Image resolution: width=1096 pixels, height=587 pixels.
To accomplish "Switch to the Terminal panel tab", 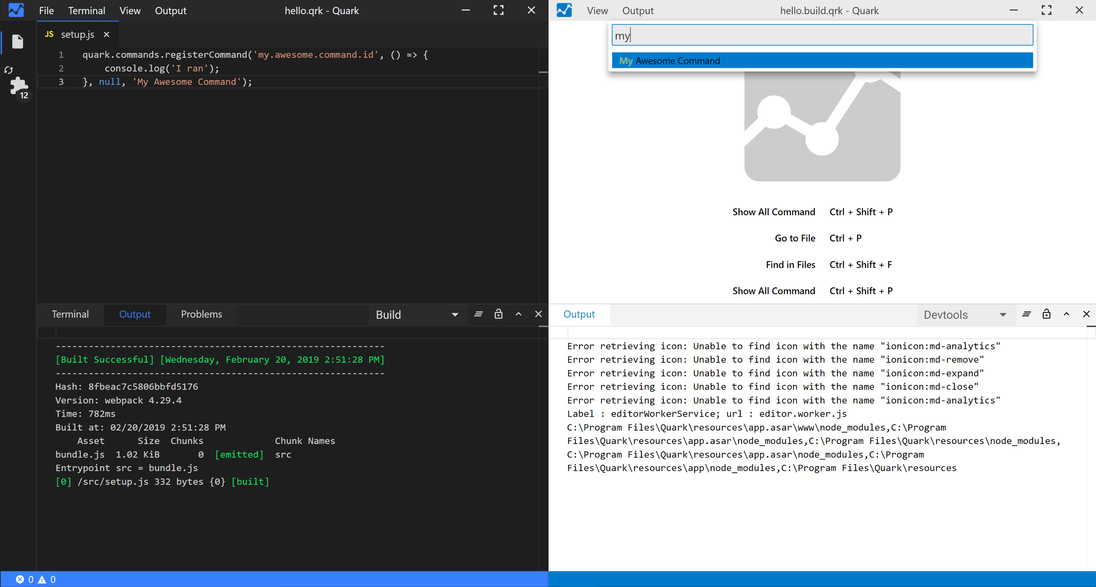I will pos(70,314).
